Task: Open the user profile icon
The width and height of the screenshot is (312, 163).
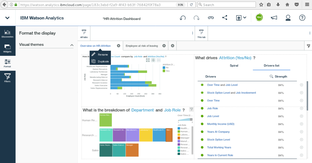Action: pos(288,18)
